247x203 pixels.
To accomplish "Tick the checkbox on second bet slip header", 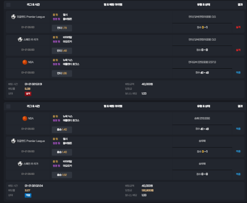I will tap(8, 106).
